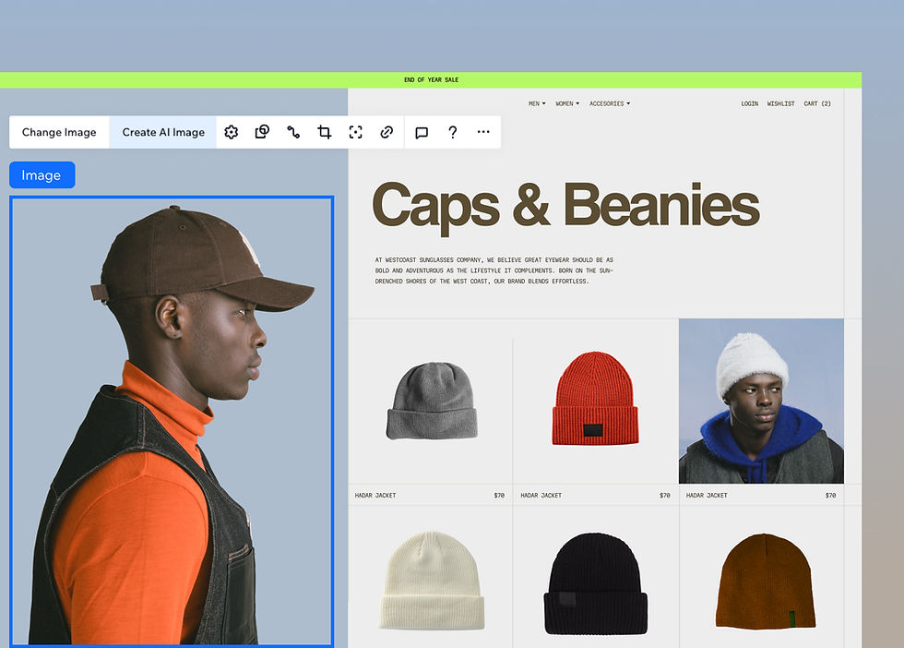Select the Crop tool icon
The width and height of the screenshot is (904, 648).
[324, 132]
